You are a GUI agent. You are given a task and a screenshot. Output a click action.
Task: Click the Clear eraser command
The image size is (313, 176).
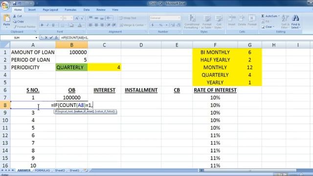point(268,27)
